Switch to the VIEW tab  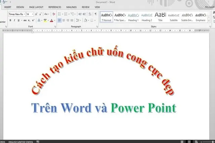click(97, 7)
